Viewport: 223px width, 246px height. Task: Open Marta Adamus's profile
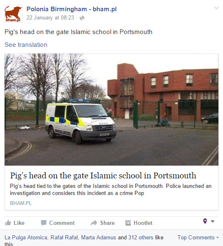[x=98, y=238]
